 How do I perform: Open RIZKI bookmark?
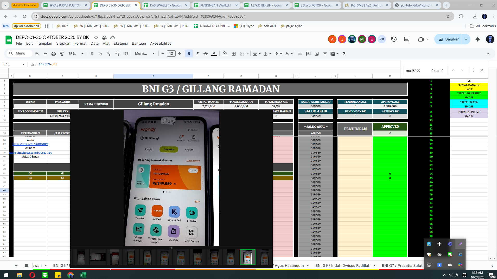63,26
